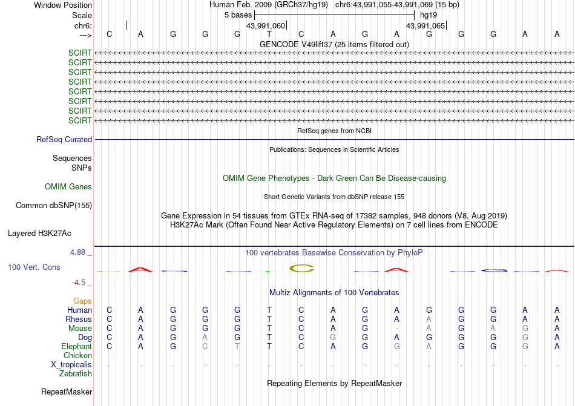The width and height of the screenshot is (575, 406).
Task: Open the RepeatMasker track label
Action: click(x=67, y=391)
